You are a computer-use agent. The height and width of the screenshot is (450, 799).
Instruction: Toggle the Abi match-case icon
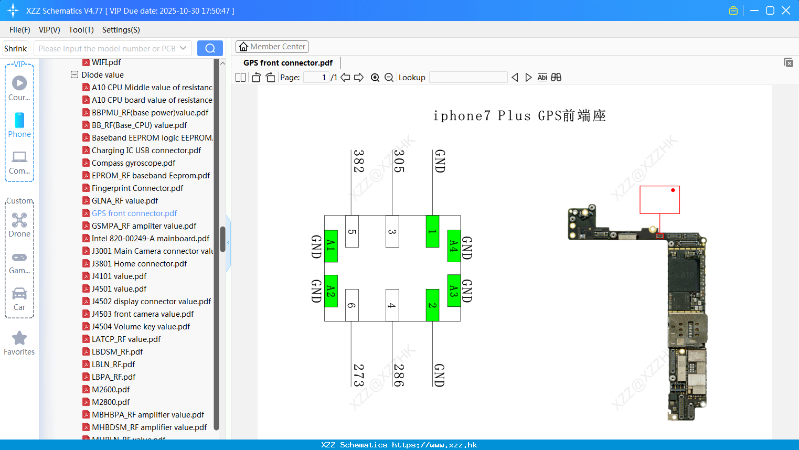[542, 78]
